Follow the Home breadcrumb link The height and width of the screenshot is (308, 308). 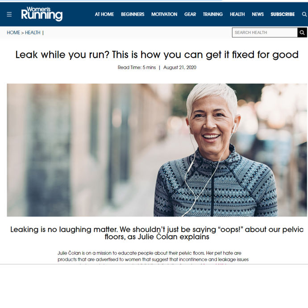click(x=13, y=33)
